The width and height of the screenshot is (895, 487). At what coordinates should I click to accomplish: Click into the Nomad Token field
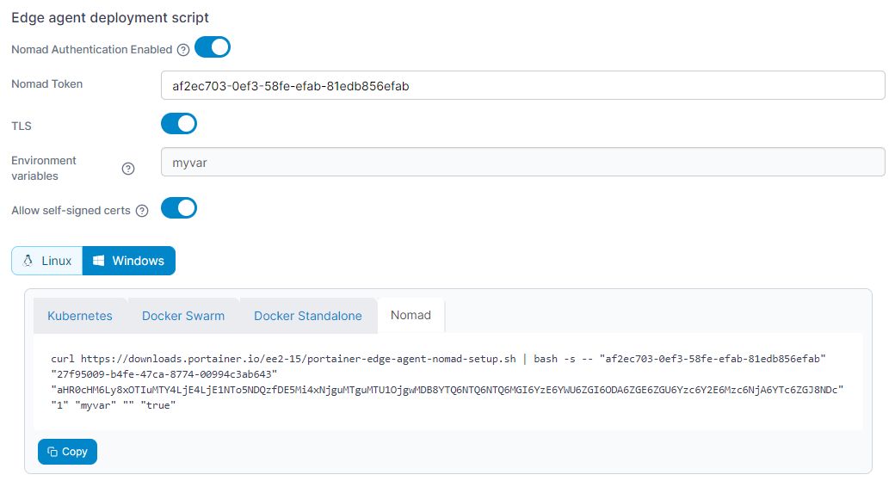coord(523,86)
